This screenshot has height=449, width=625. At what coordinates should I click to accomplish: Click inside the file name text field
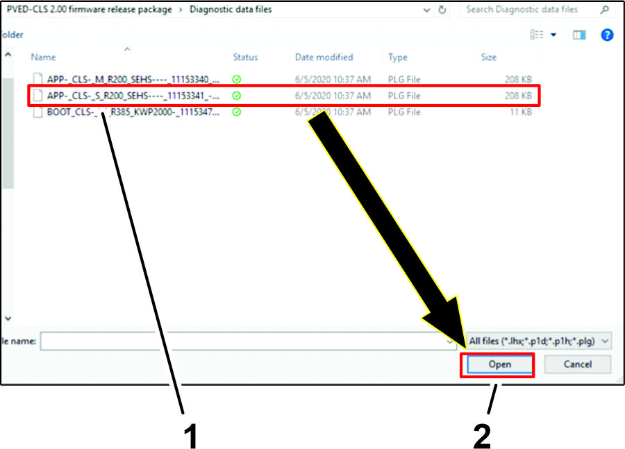click(243, 341)
